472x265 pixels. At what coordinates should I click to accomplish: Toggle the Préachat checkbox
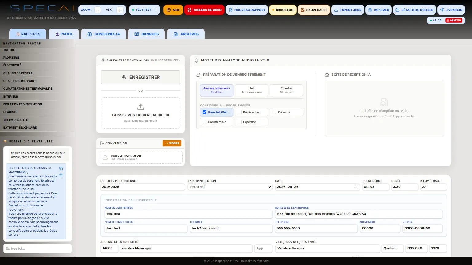coord(205,112)
